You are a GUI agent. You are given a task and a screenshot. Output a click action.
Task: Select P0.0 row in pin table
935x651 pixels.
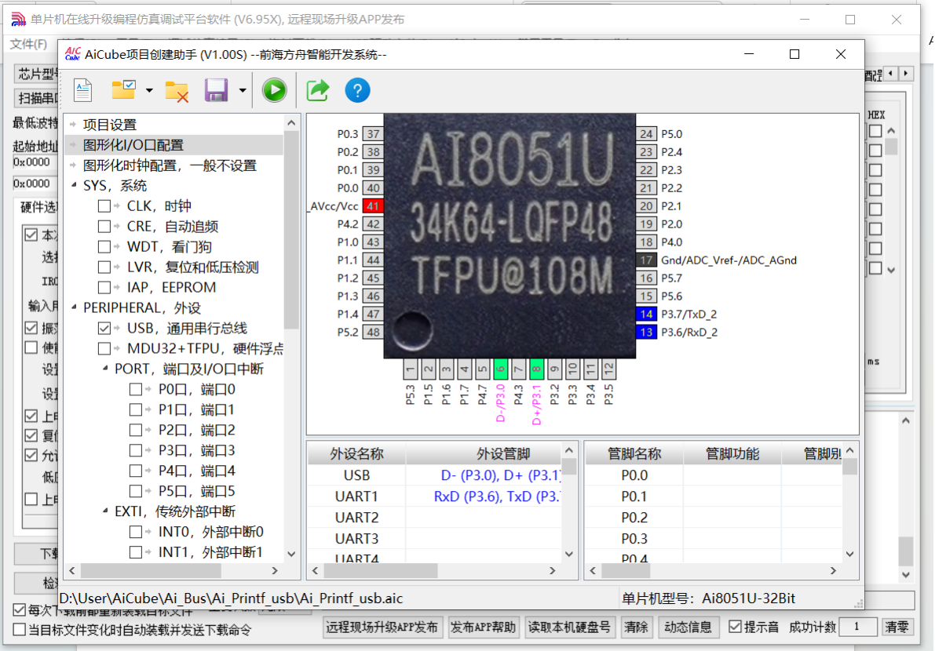(x=714, y=475)
